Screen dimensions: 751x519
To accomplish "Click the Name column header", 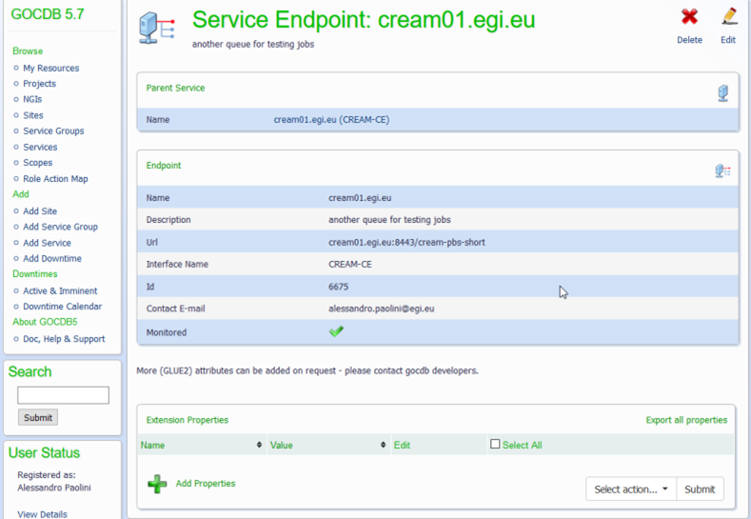I will [x=152, y=446].
